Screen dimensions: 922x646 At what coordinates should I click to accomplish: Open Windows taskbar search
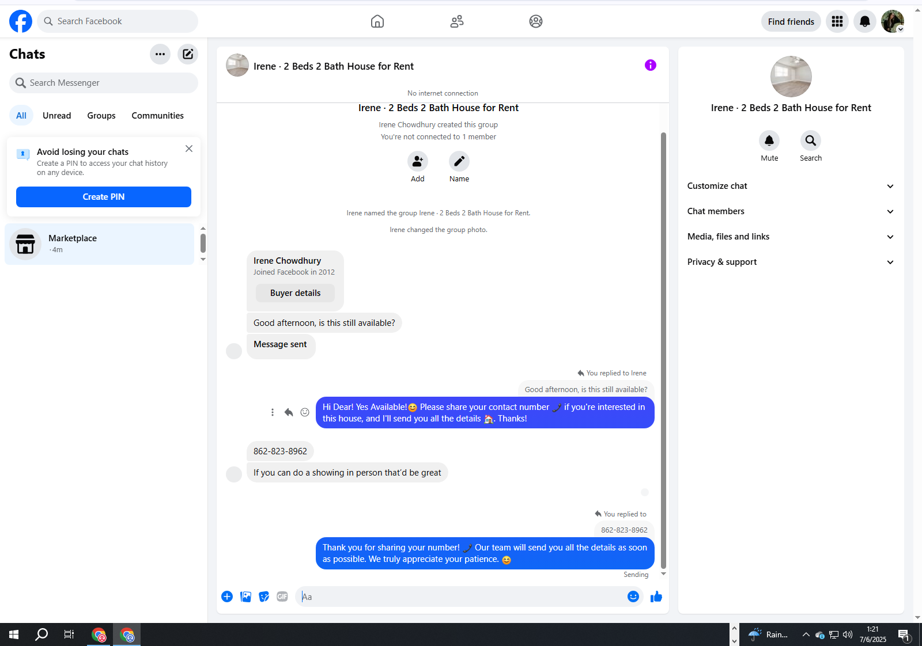point(41,634)
